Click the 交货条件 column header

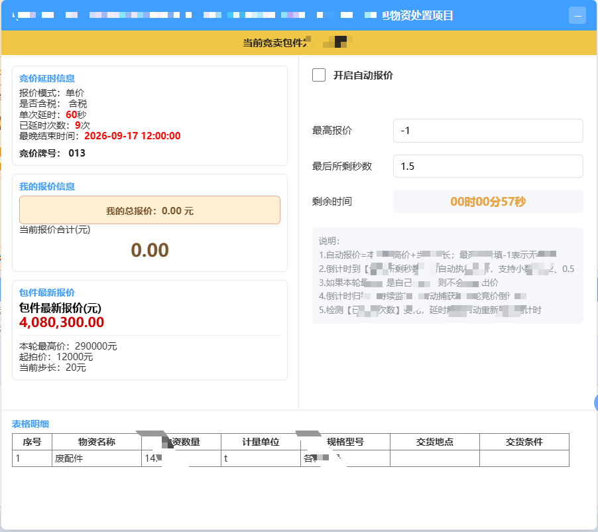pyautogui.click(x=524, y=442)
